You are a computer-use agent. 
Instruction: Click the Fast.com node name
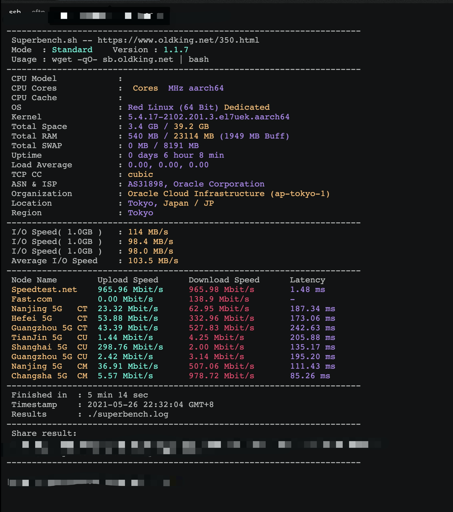[32, 299]
